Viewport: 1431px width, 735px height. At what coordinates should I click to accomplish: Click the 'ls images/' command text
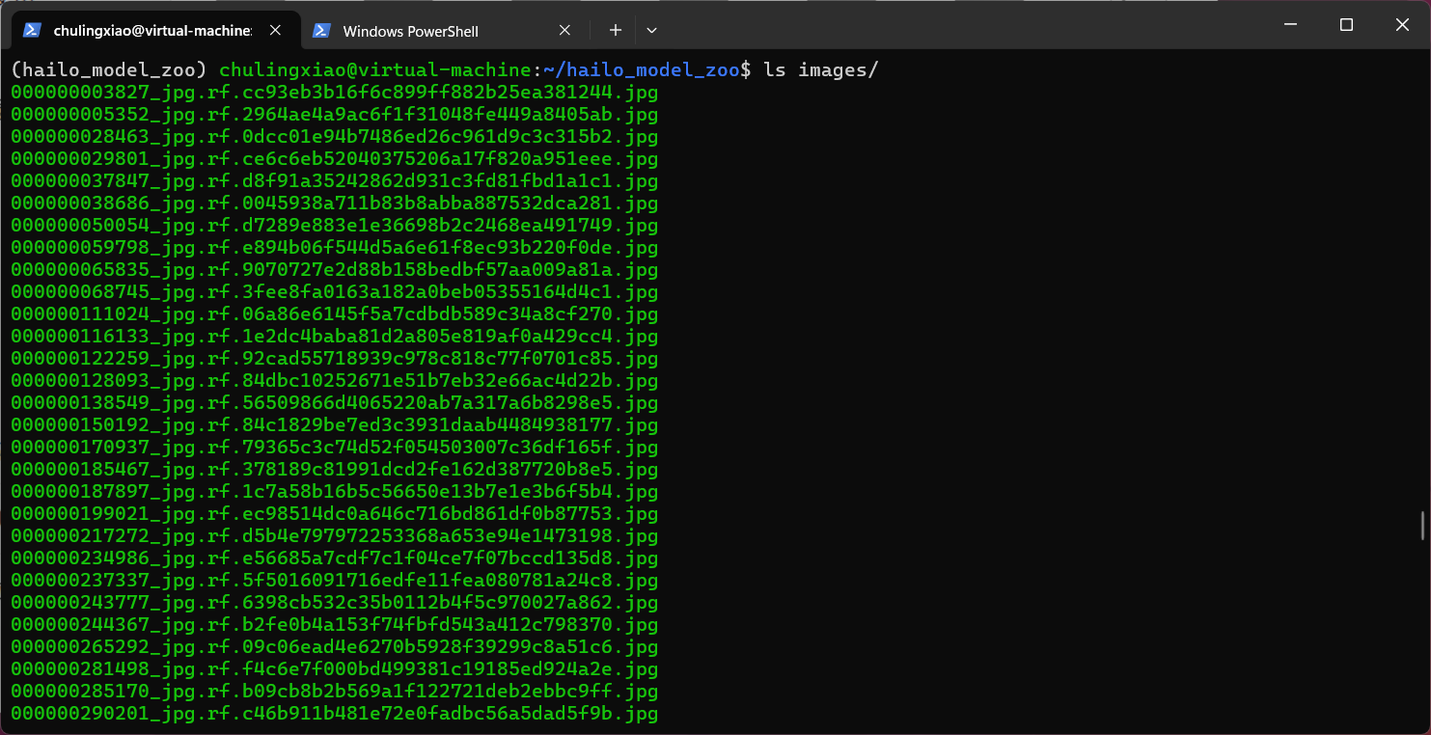tap(821, 69)
